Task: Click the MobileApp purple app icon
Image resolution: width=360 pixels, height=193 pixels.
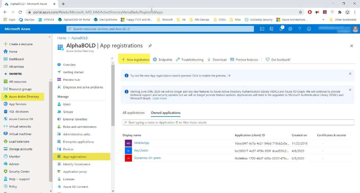Action: coord(128,143)
